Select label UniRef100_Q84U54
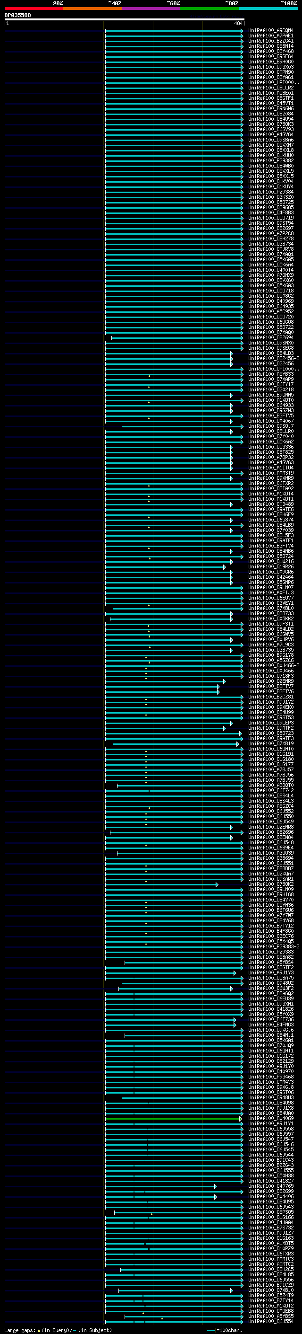 click(x=270, y=119)
